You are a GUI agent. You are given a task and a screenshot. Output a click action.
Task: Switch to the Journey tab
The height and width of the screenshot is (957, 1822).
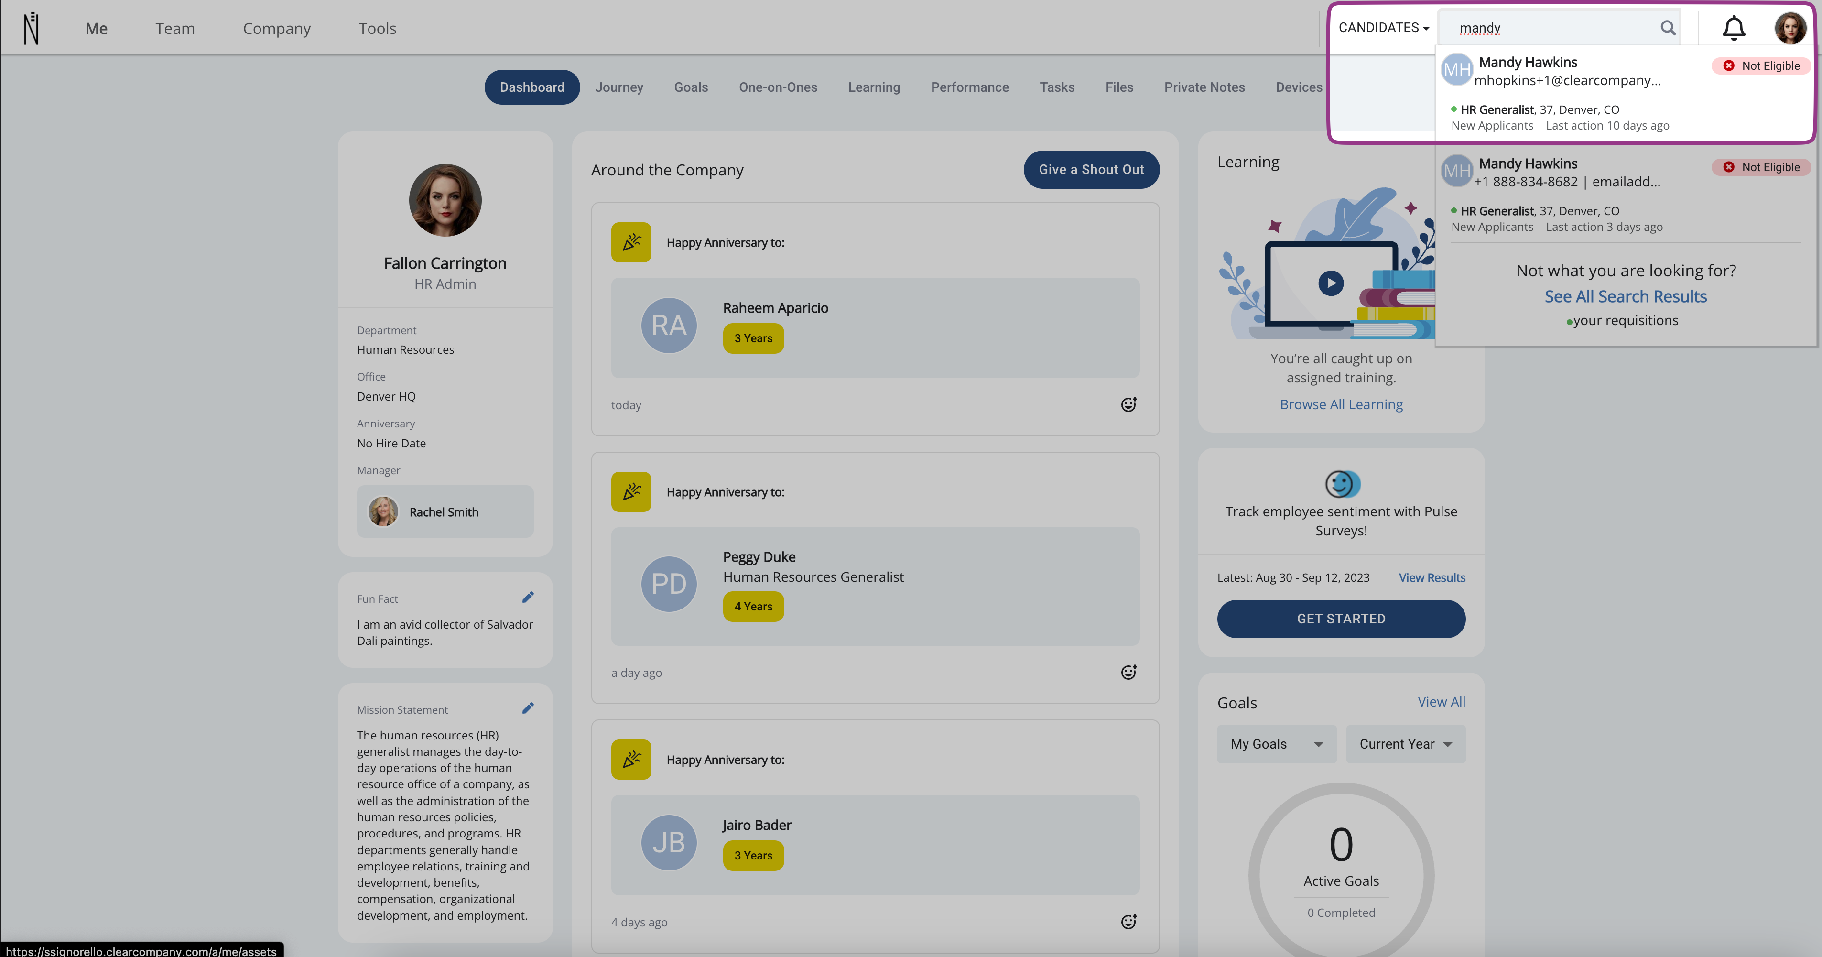(x=619, y=87)
